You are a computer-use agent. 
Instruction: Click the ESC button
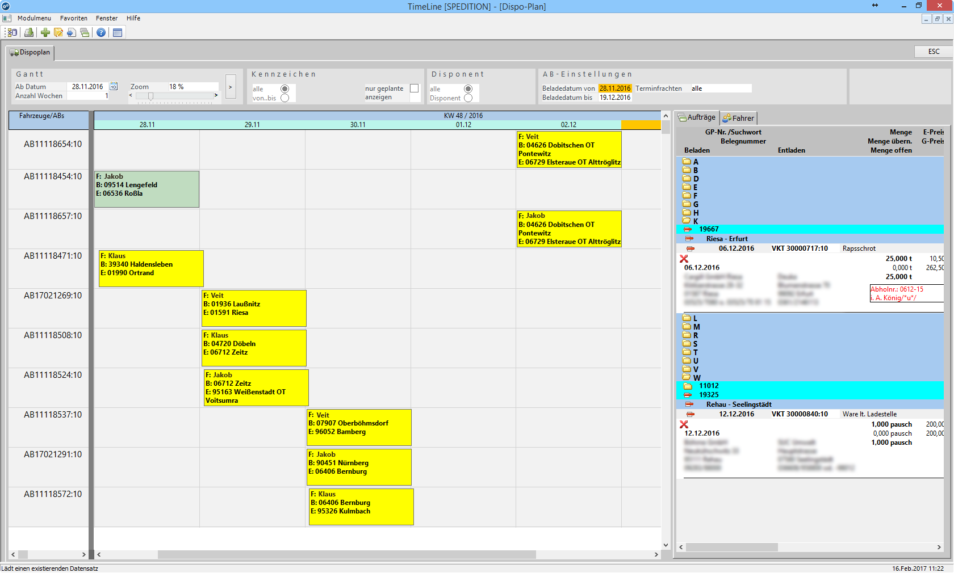click(x=934, y=52)
